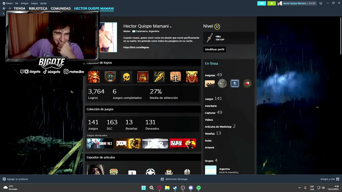Expand the profile name dropdown arrow

(170, 27)
